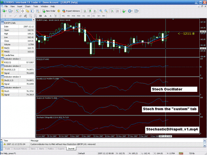The width and height of the screenshot is (207, 155).
Task: Select the Journal tab
Action: click(x=71, y=149)
